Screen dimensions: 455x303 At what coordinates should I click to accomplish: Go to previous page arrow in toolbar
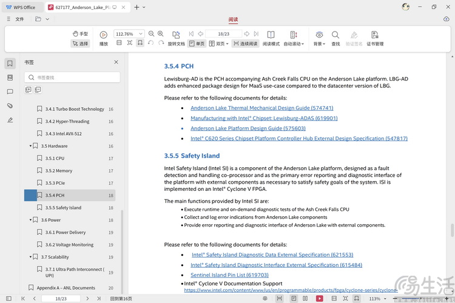click(x=200, y=34)
